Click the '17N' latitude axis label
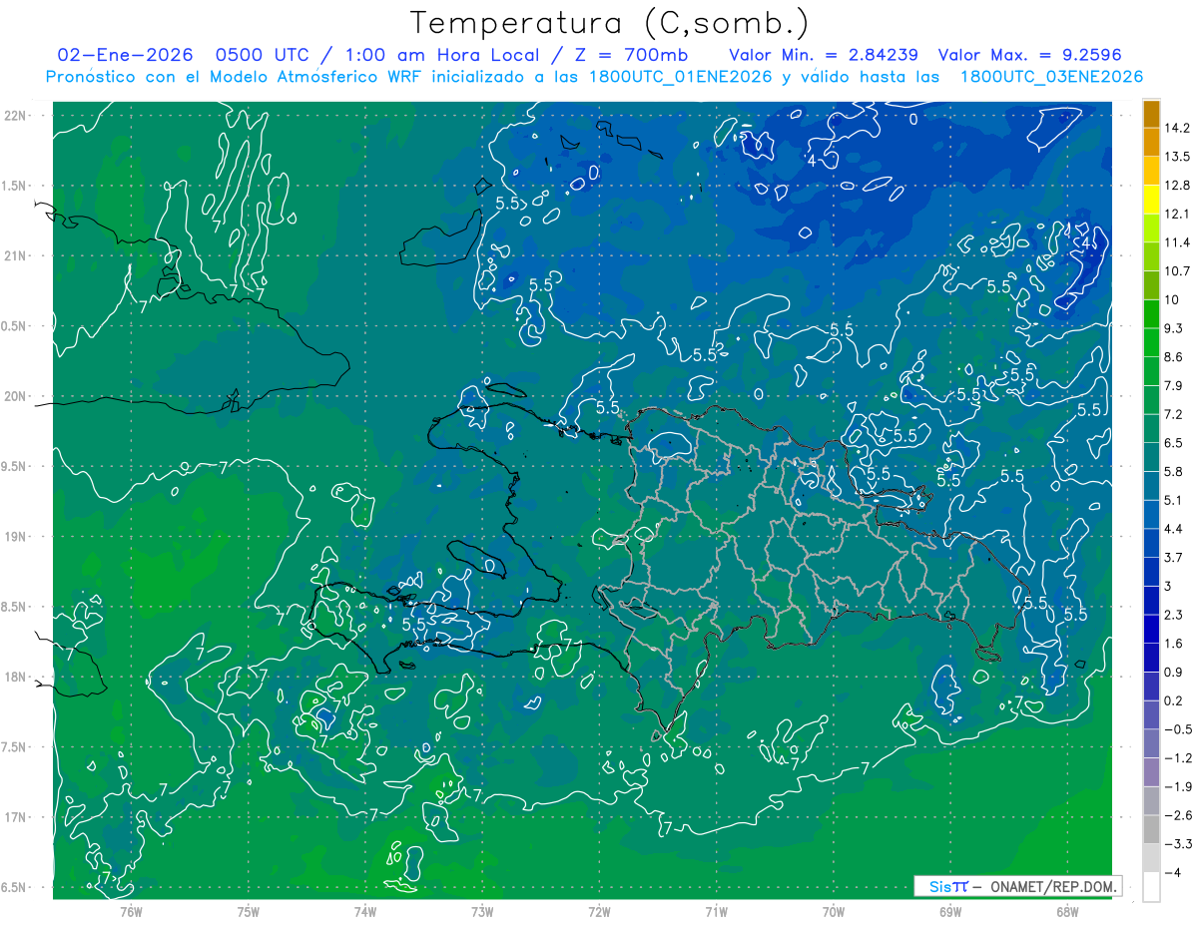The image size is (1198, 925). [x=17, y=818]
